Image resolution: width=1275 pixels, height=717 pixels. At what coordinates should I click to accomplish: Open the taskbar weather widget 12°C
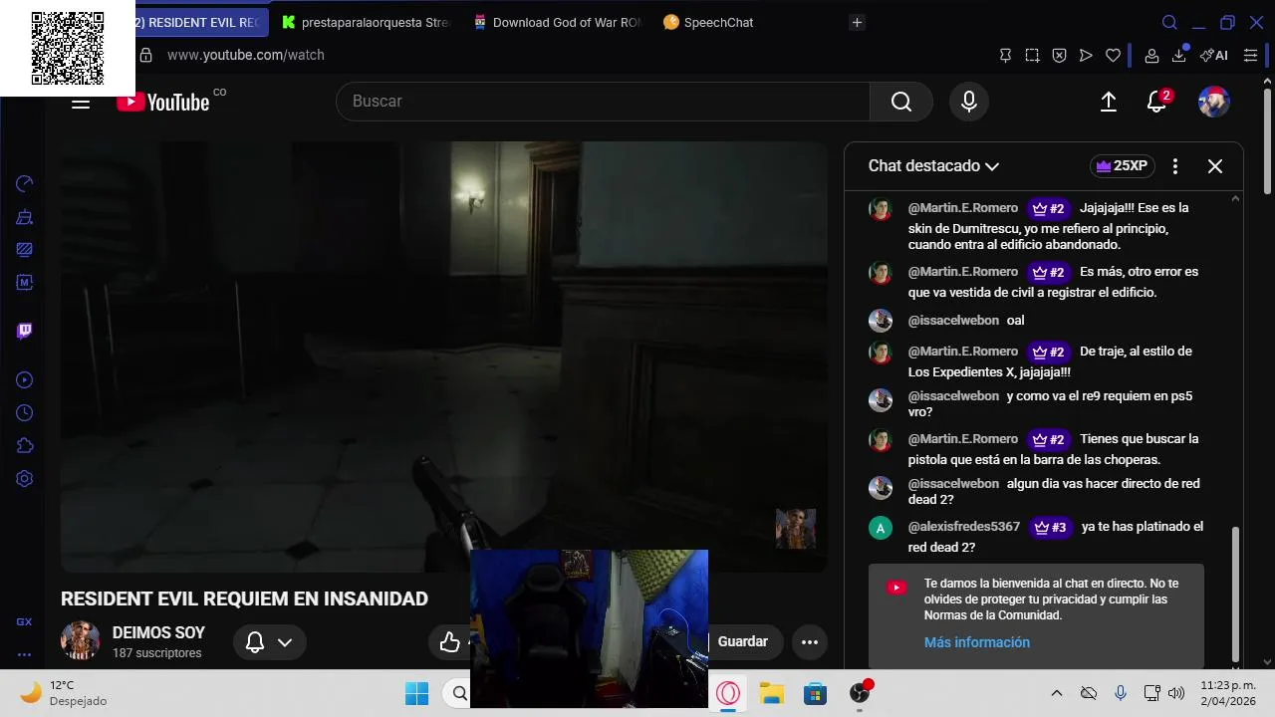pyautogui.click(x=64, y=693)
